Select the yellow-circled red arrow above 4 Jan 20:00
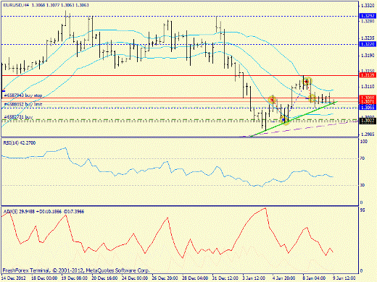 point(273,100)
